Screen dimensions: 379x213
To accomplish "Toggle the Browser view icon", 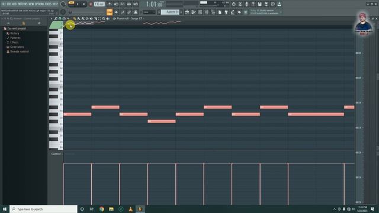I will tap(213, 12).
